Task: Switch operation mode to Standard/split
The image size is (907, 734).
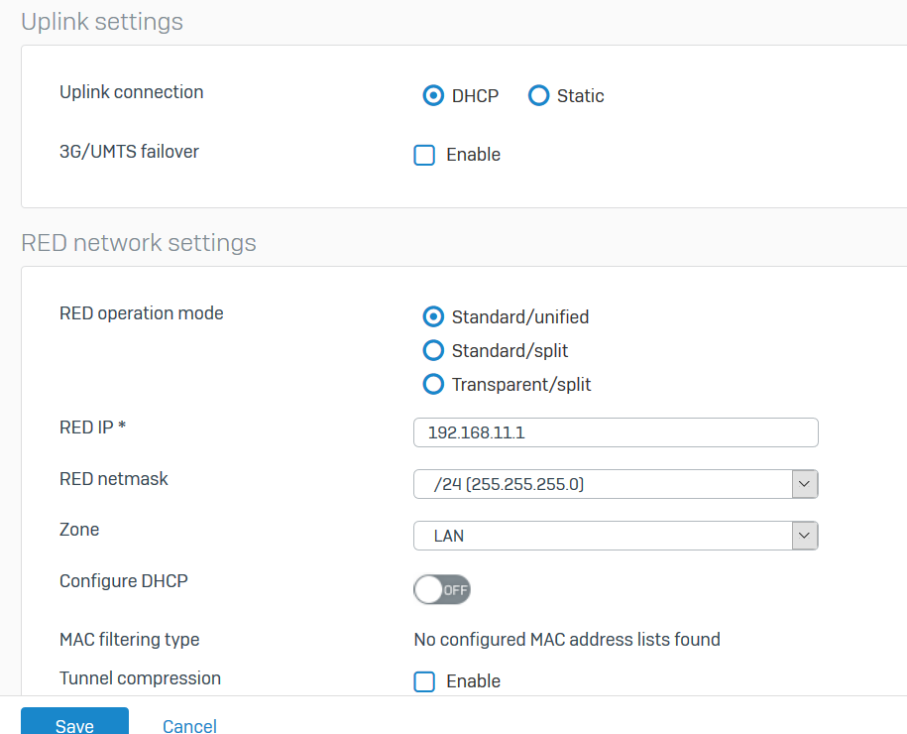Action: pyautogui.click(x=432, y=351)
